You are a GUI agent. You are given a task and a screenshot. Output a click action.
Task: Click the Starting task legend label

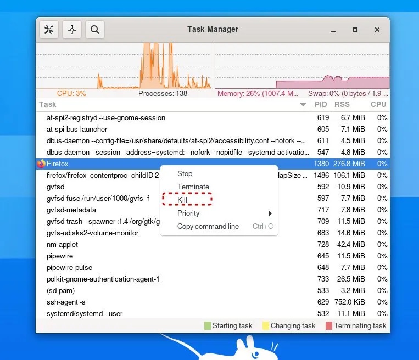pyautogui.click(x=232, y=325)
